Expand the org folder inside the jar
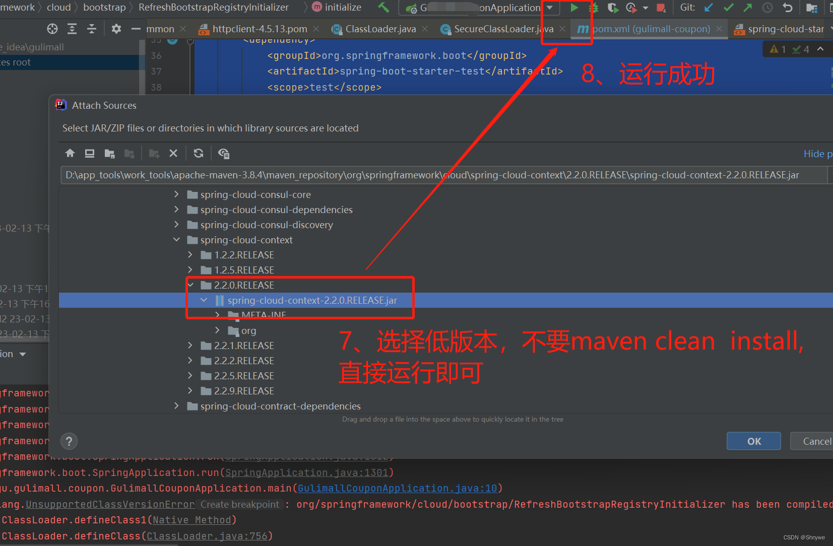The width and height of the screenshot is (833, 546). pos(217,330)
